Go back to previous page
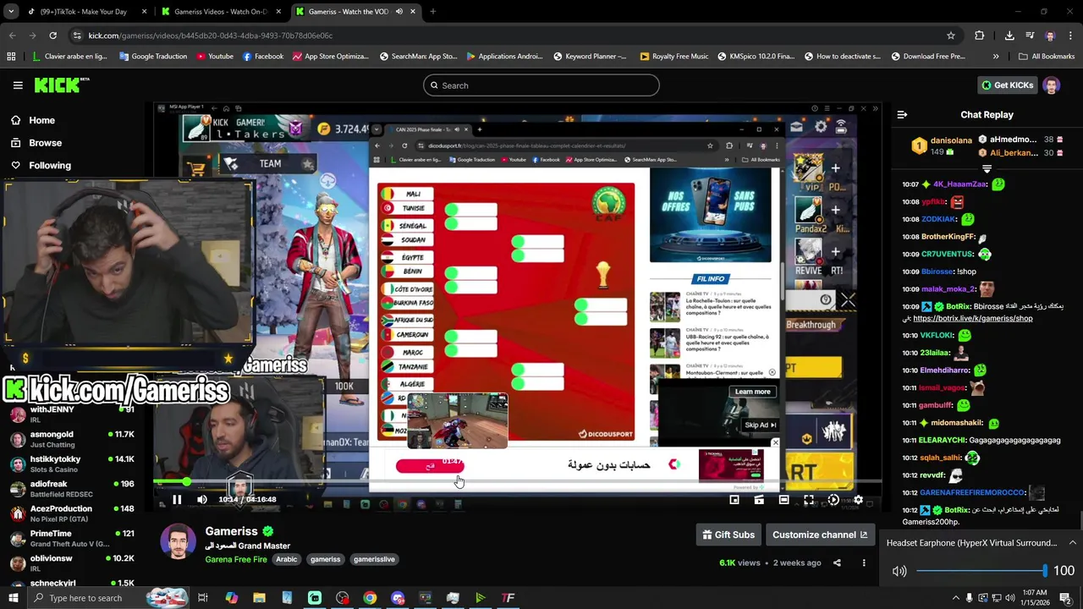This screenshot has height=609, width=1083. point(12,36)
